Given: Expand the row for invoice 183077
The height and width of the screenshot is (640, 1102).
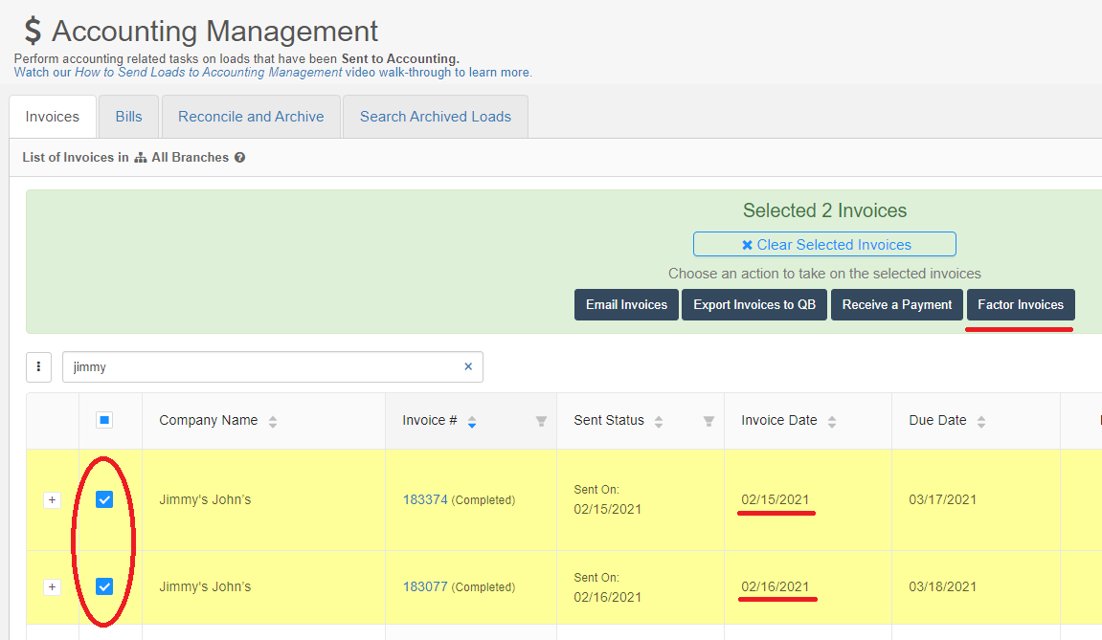Looking at the screenshot, I should (x=52, y=587).
